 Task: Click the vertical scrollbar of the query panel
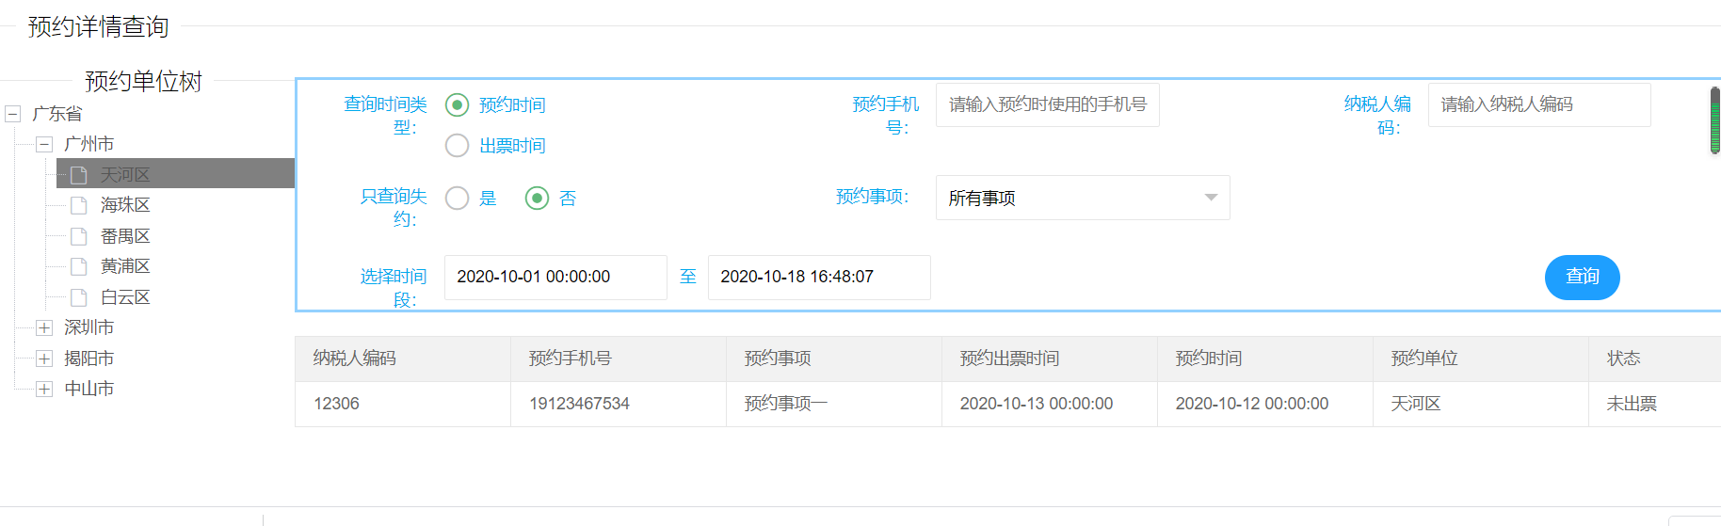(x=1715, y=120)
